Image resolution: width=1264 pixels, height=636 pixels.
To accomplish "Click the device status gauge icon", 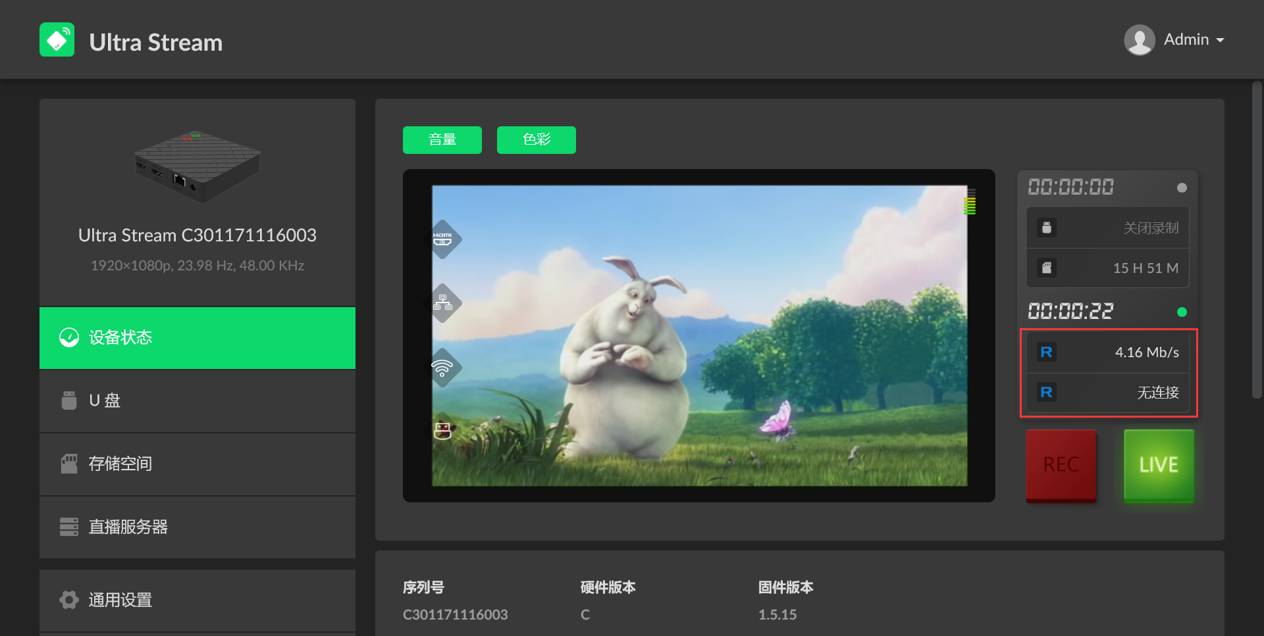I will pos(69,337).
